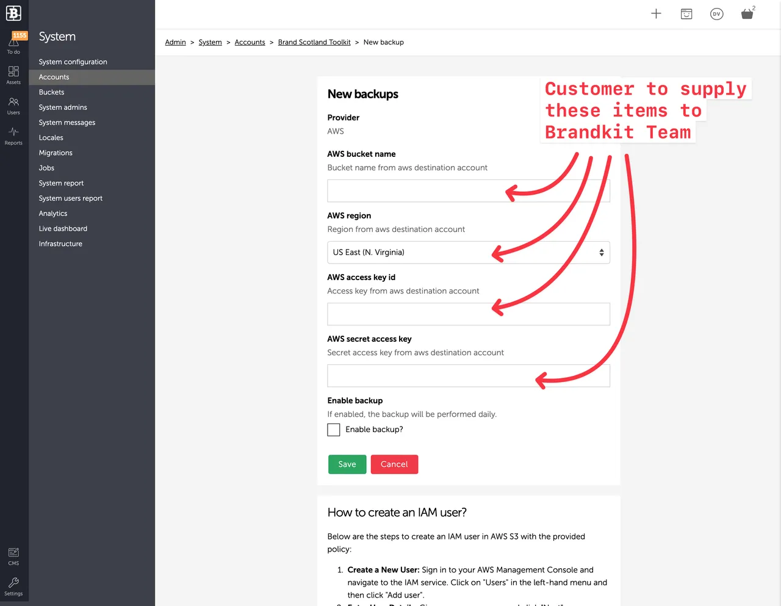Viewport: 781px width, 606px height.
Task: Focus the AWS secret access key field
Action: 427,376
